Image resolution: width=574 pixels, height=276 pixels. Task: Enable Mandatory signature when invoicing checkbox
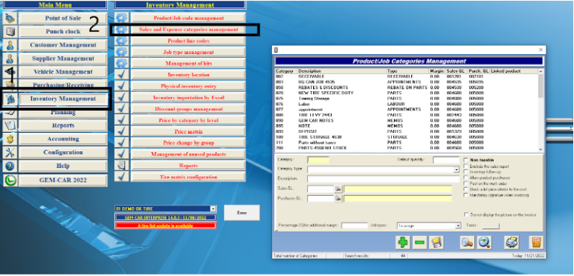pos(466,195)
